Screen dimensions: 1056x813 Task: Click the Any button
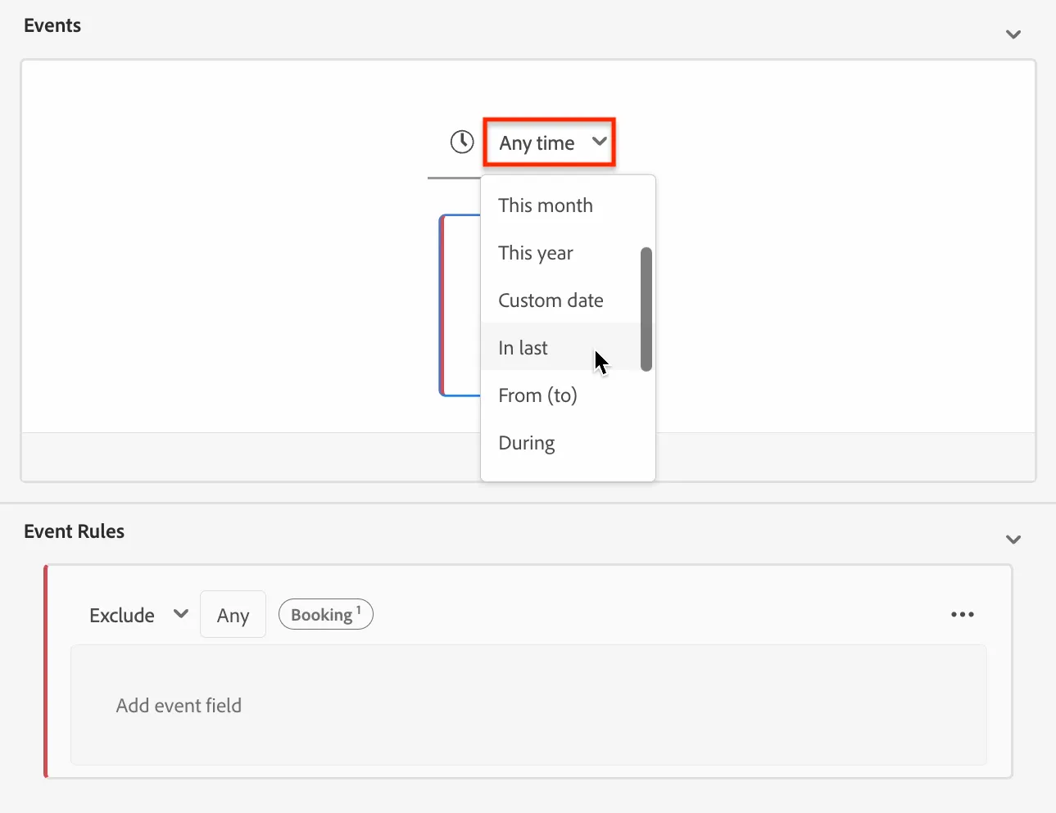(x=233, y=615)
